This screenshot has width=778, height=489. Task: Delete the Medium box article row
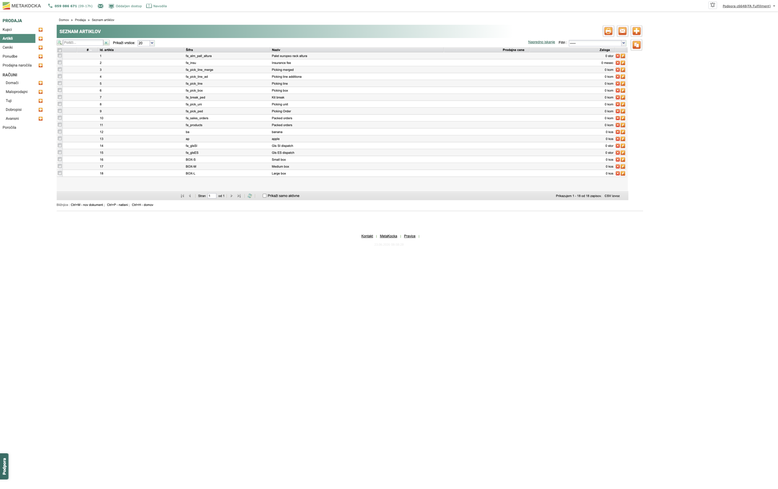(x=618, y=166)
